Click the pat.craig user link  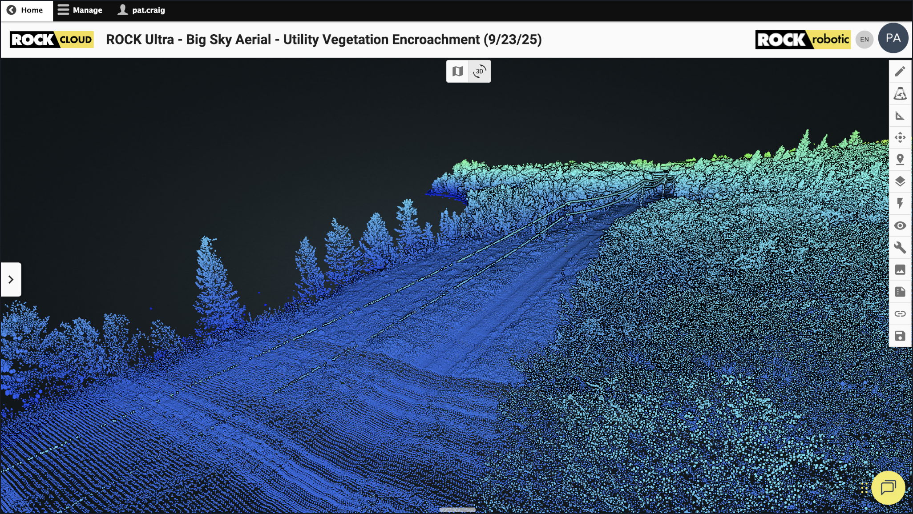tap(141, 10)
